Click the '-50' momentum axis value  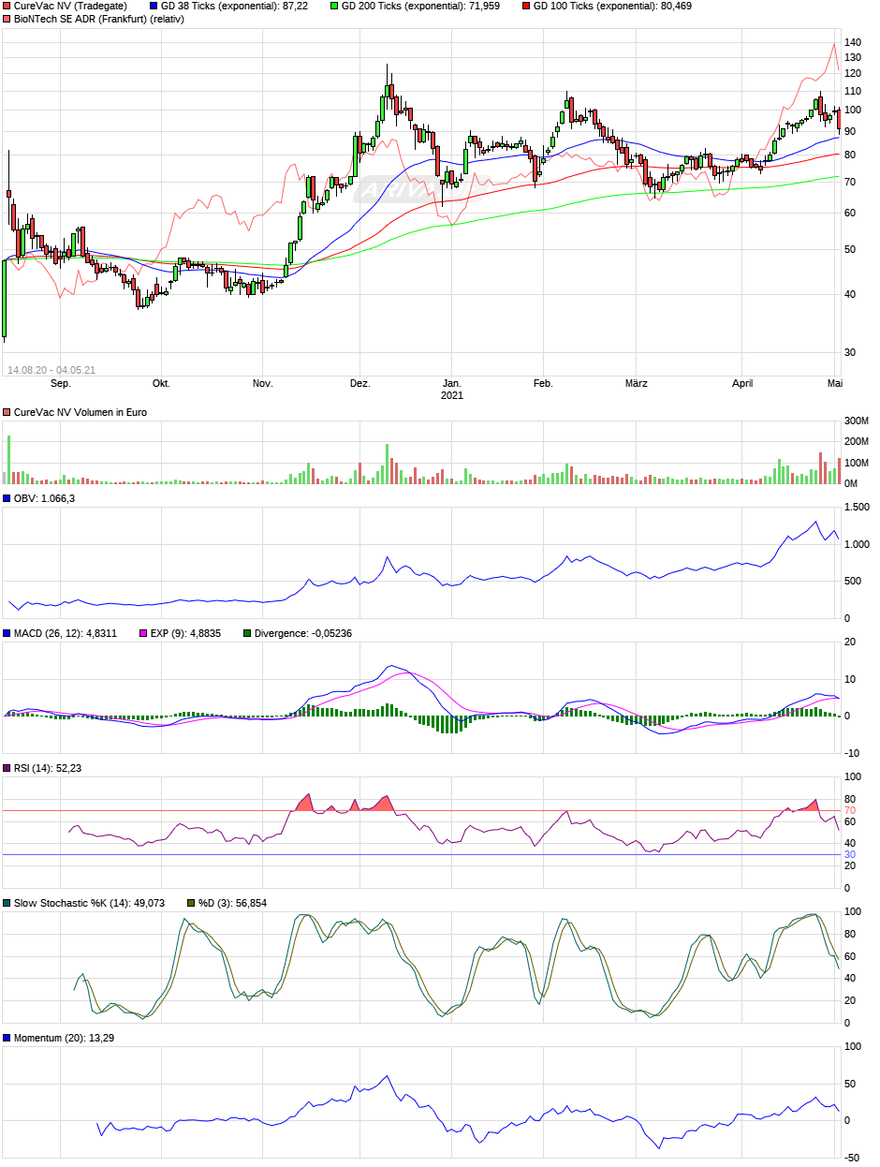[852, 1158]
